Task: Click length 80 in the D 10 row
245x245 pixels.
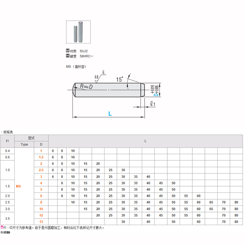Action: pyautogui.click(x=236, y=209)
